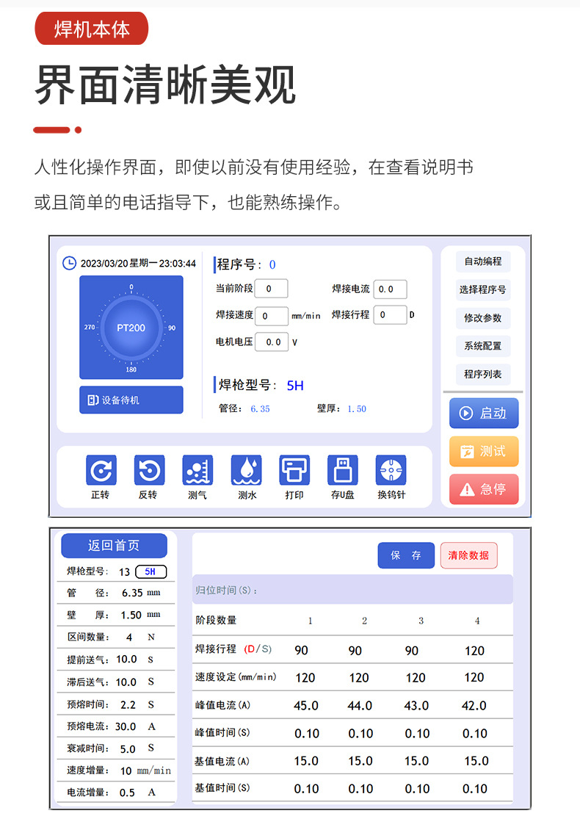
Task: Click the PT200 rotation dial
Action: [131, 328]
